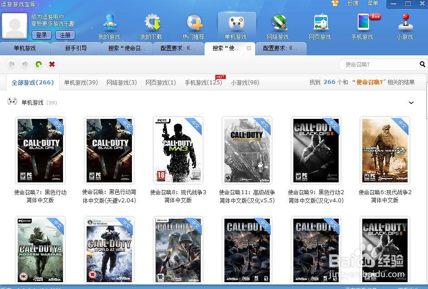Image resolution: width=428 pixels, height=289 pixels.
Task: Collapse the 单机游戏 (39) section chevron
Action: point(411,103)
